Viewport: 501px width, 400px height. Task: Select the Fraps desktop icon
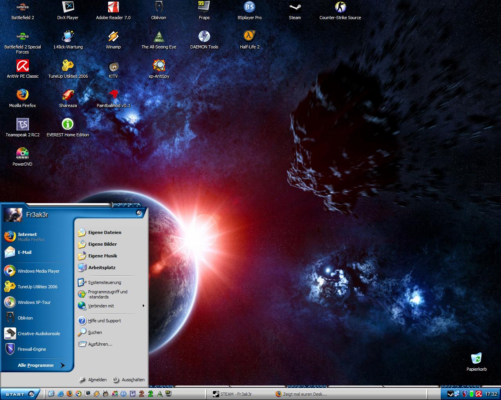click(x=204, y=11)
